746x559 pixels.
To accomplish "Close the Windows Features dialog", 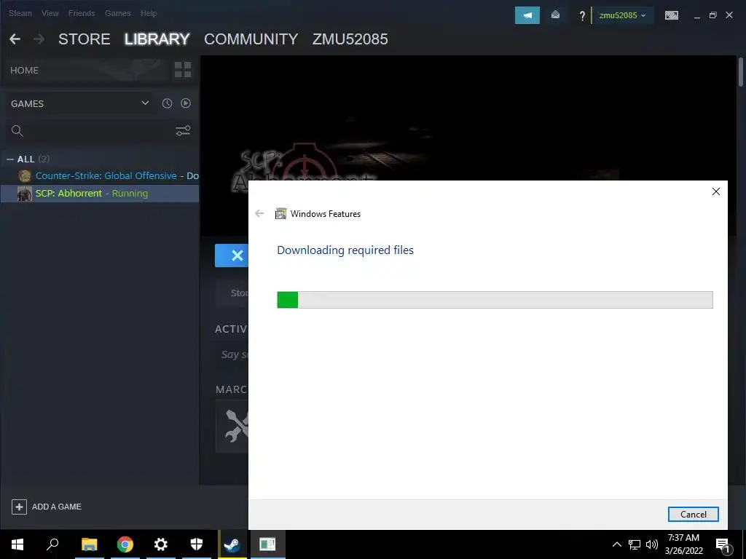I will 715,191.
